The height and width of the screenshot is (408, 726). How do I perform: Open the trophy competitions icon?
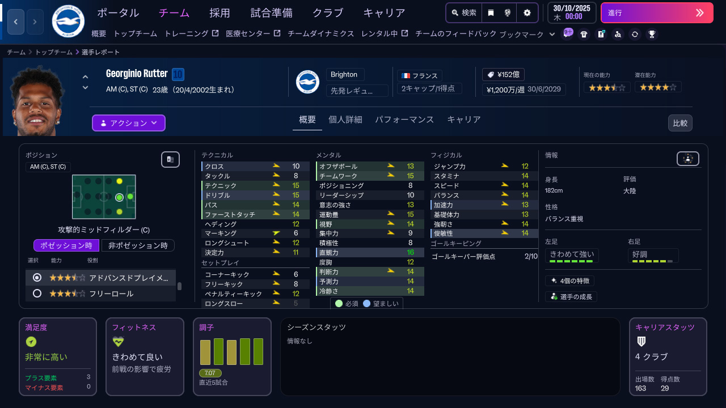click(652, 34)
